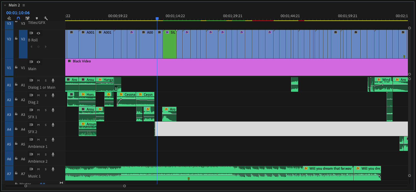Select the Main 2 sequence tab
The width and height of the screenshot is (416, 192).
pos(14,5)
